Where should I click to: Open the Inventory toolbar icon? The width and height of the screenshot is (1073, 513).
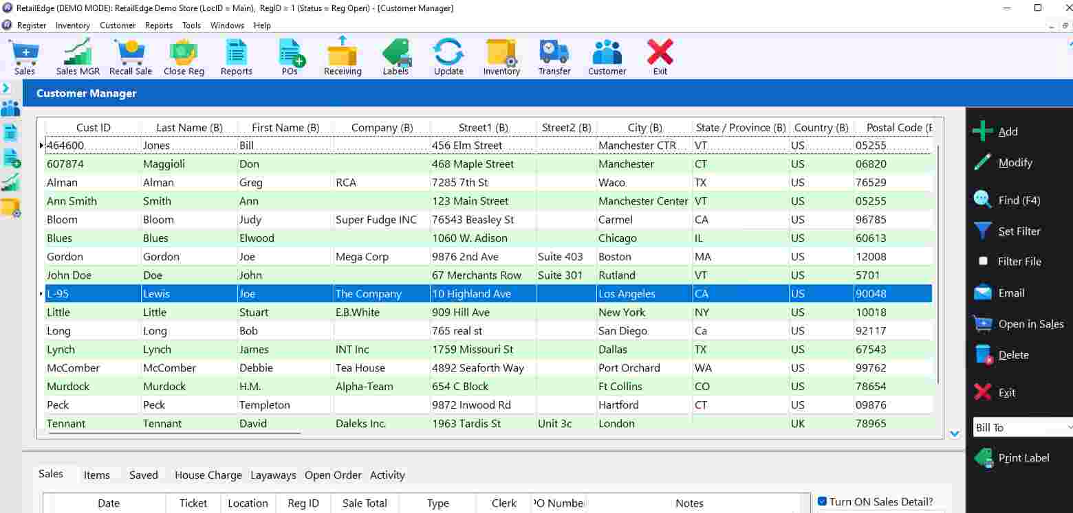coord(501,56)
